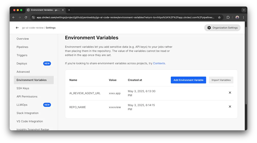Open a new tab with the plus icon
The width and height of the screenshot is (257, 143).
click(x=69, y=10)
